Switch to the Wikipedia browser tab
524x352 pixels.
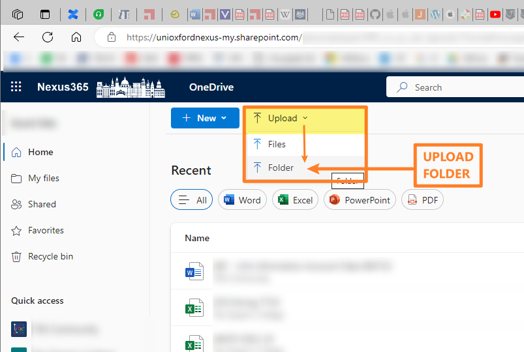(285, 14)
